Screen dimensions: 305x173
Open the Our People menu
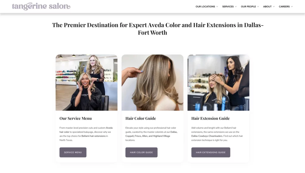tap(248, 7)
